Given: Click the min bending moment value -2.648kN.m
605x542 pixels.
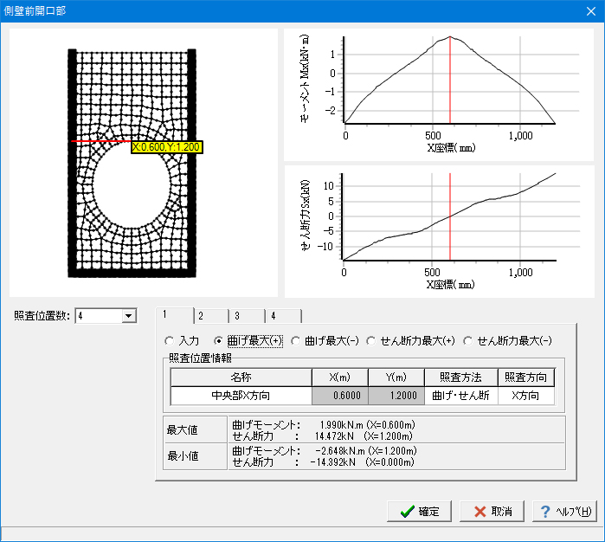Looking at the screenshot, I should click(x=340, y=451).
